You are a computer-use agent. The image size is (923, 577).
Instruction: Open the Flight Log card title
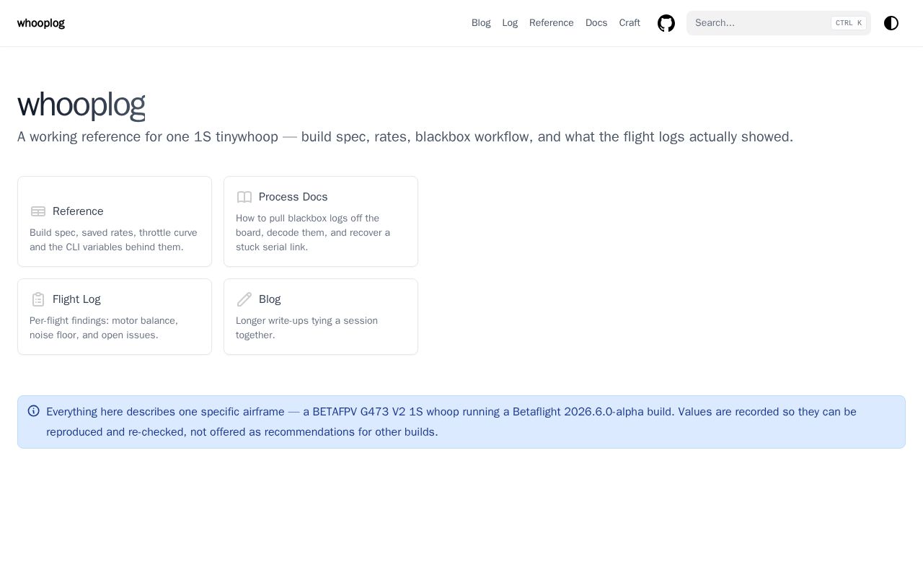tap(76, 299)
